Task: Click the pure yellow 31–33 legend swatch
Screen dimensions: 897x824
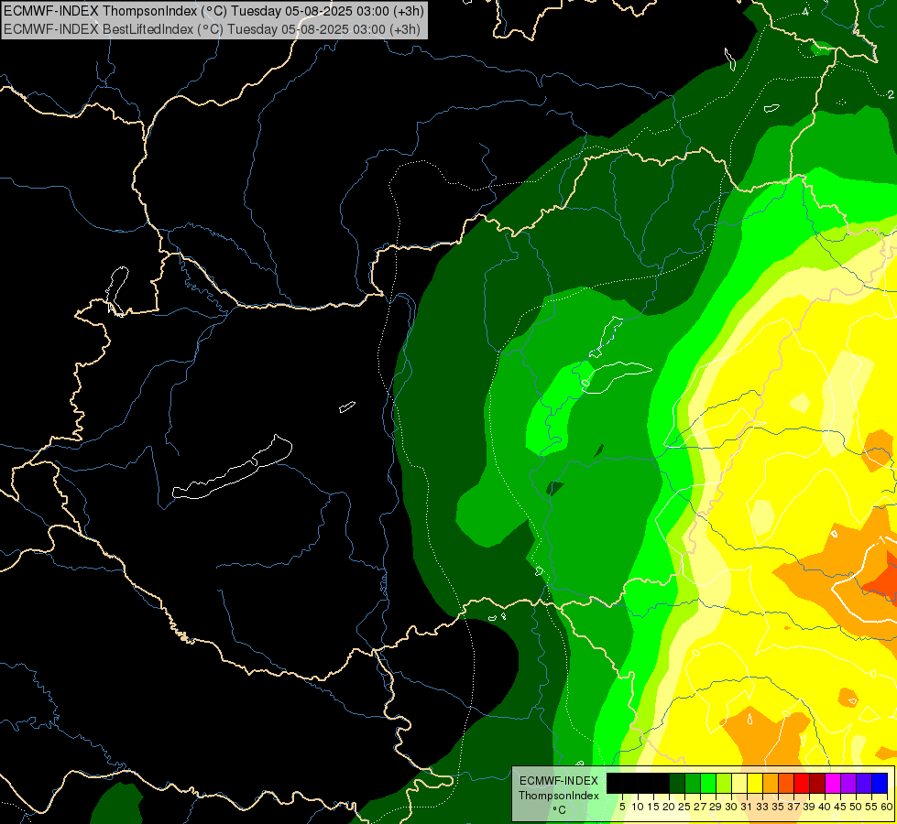Action: [x=755, y=784]
